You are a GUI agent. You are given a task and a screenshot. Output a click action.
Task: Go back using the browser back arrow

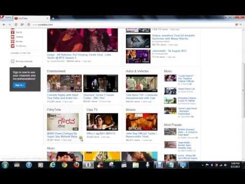pos(4,25)
